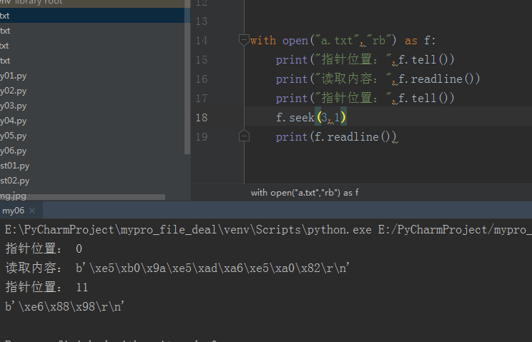Select y03.py in the project tree
This screenshot has width=532, height=342.
(x=14, y=106)
